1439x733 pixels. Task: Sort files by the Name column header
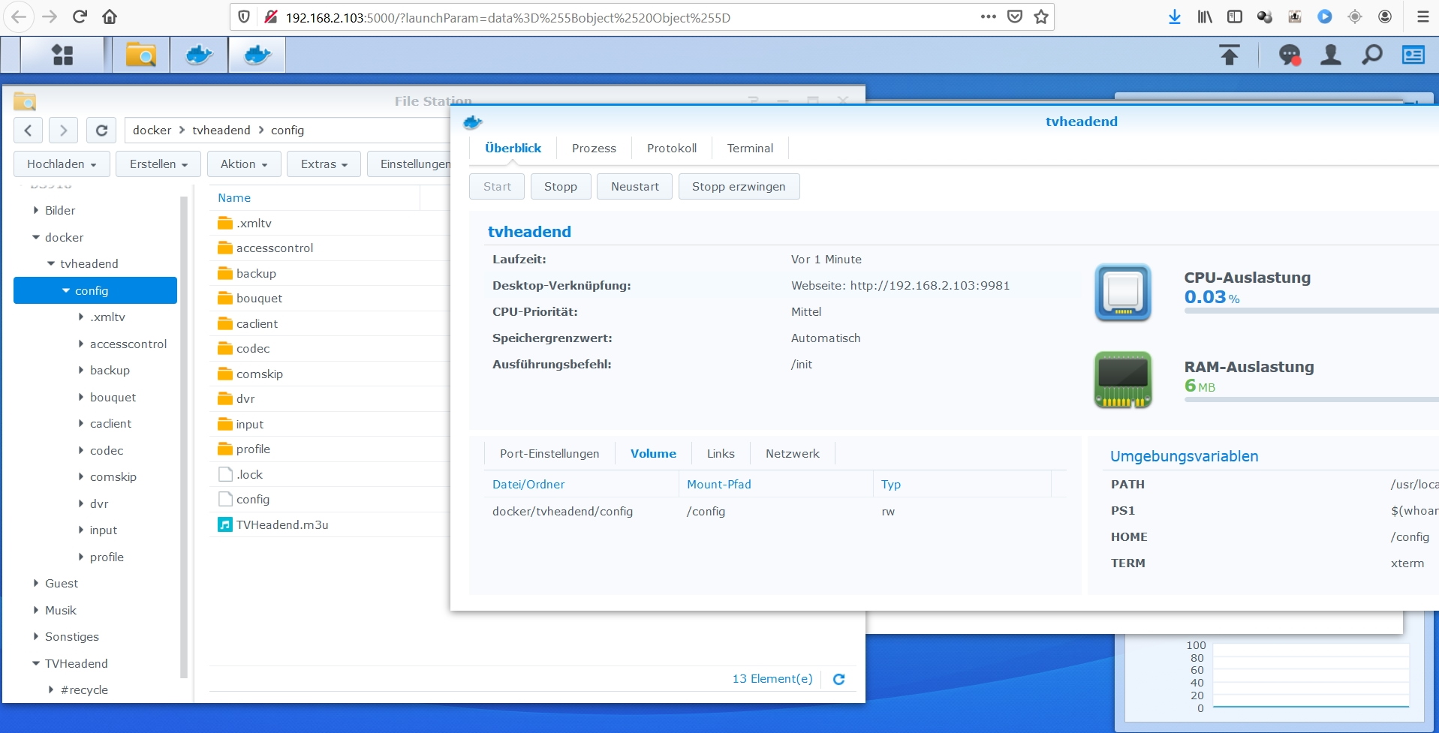coord(314,198)
